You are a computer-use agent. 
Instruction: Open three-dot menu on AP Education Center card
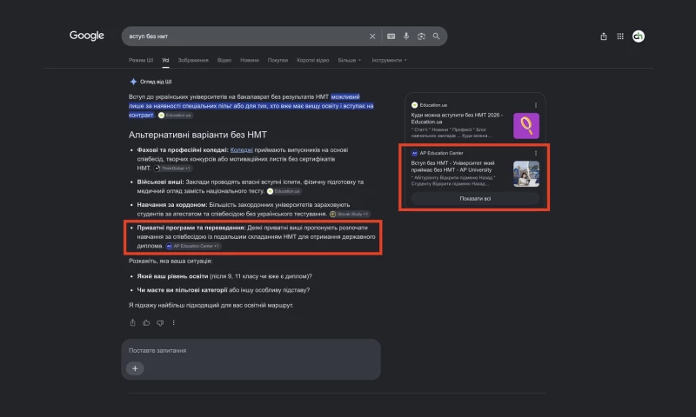click(x=536, y=153)
